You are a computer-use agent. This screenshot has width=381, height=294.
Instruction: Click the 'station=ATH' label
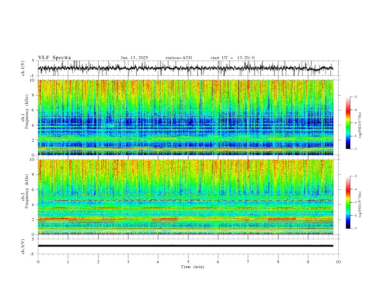(x=178, y=58)
